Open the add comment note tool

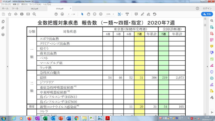click(136, 14)
